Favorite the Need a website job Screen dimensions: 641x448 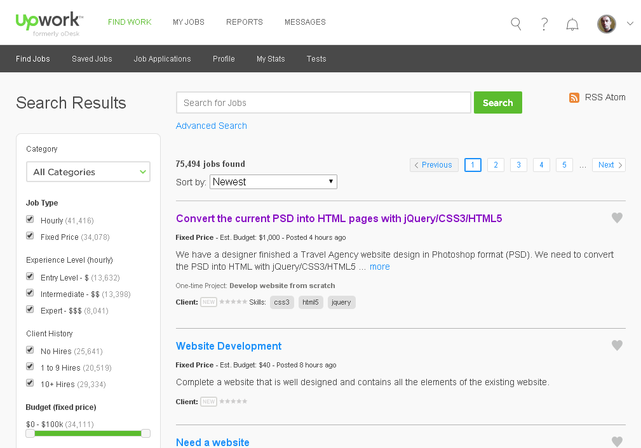coord(617,441)
